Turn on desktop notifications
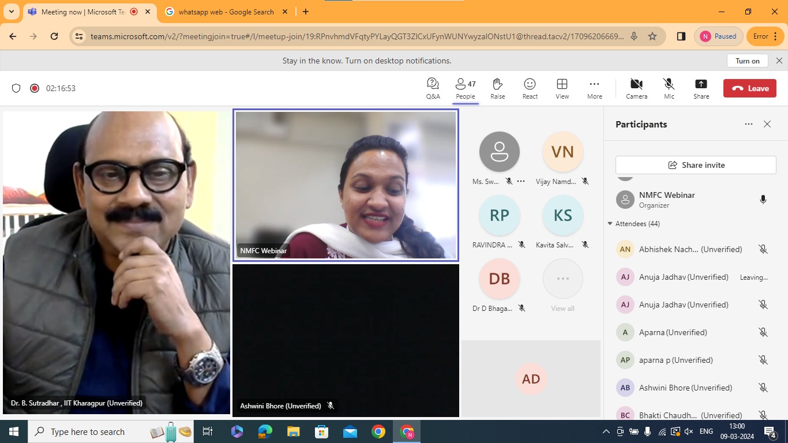The width and height of the screenshot is (788, 443). tap(747, 61)
